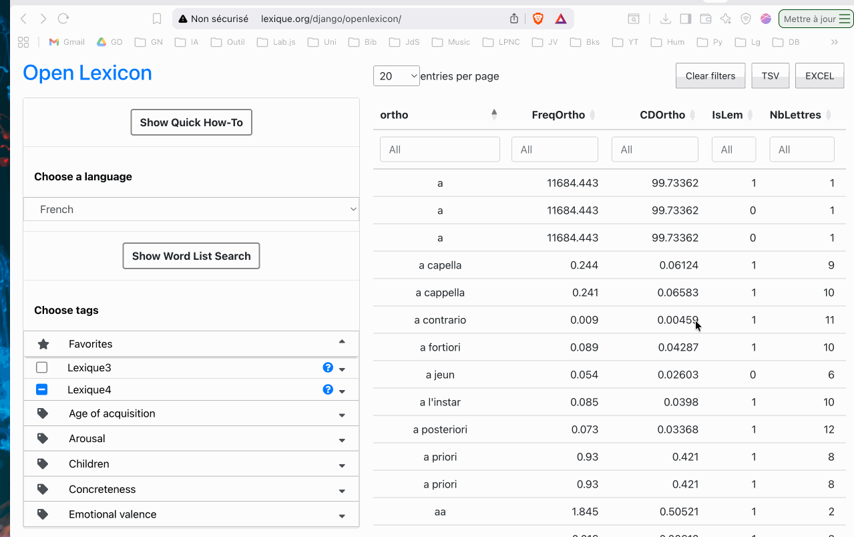Click the Brave shields lion icon
The width and height of the screenshot is (854, 537).
[x=538, y=19]
